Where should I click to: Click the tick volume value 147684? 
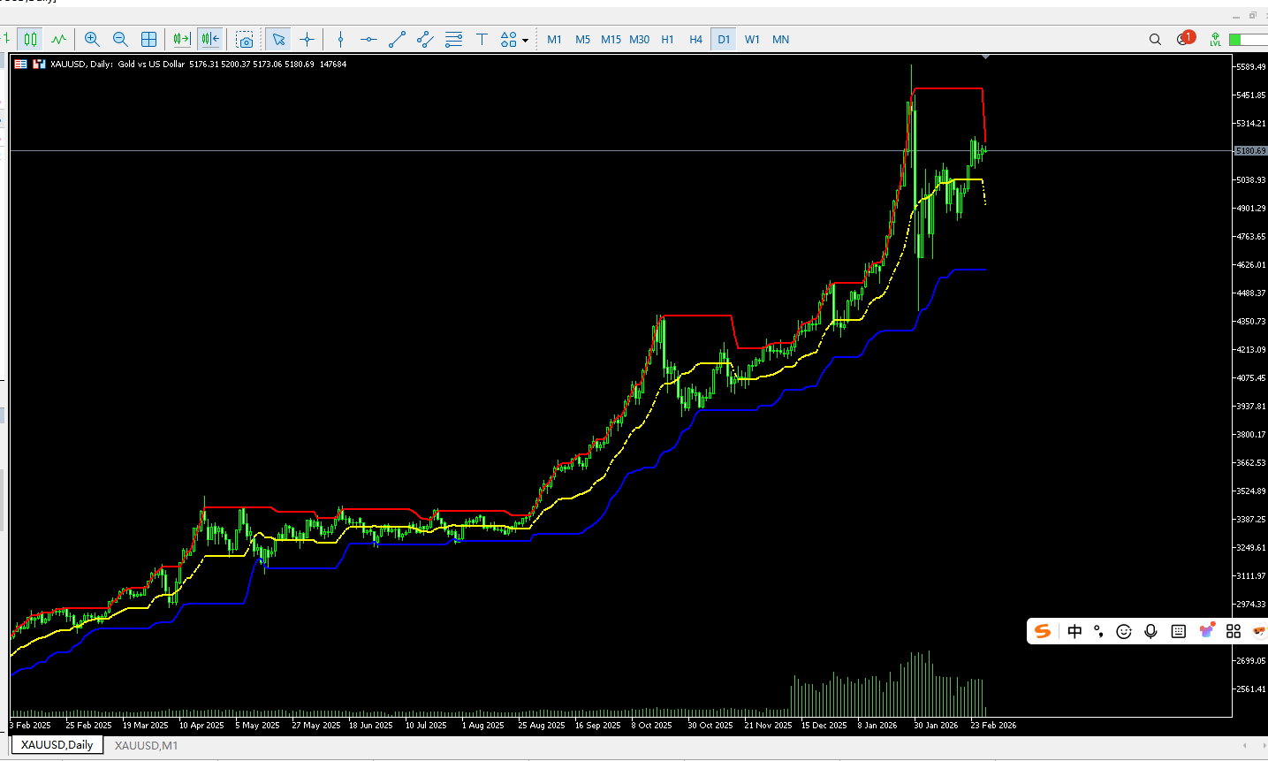333,64
